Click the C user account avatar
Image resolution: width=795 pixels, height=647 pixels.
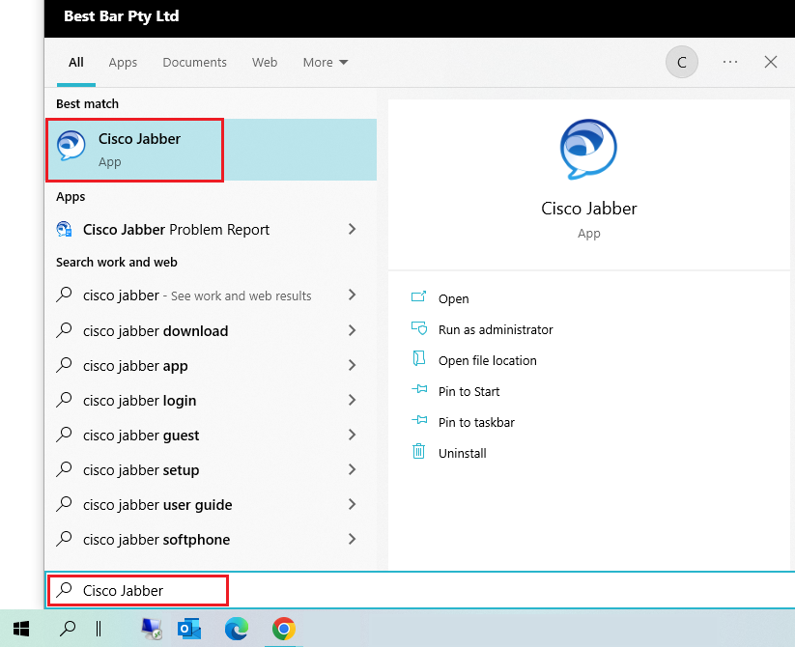click(681, 62)
